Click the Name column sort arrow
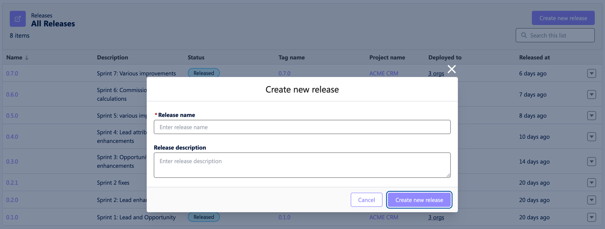This screenshot has height=229, width=605. pyautogui.click(x=27, y=58)
